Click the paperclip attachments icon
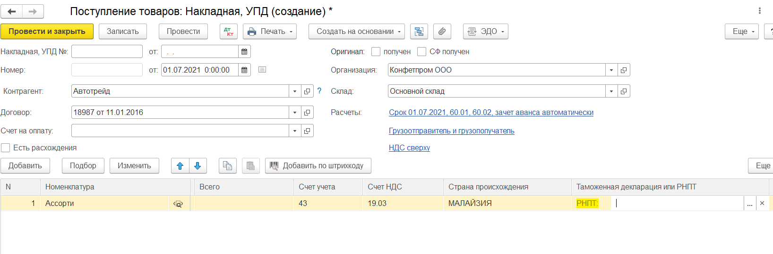This screenshot has height=254, width=773. 442,32
